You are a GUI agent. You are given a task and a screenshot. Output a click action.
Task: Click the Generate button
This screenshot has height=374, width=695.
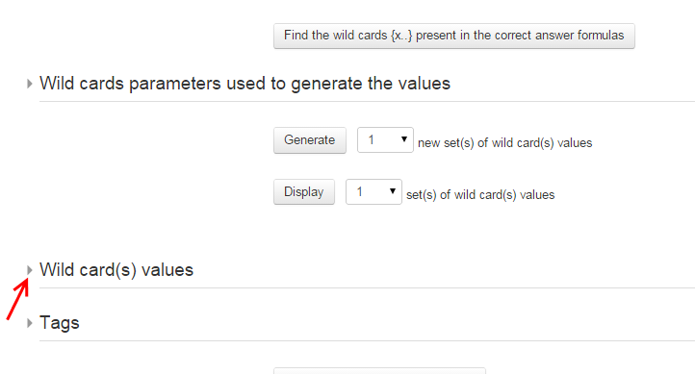[x=309, y=140]
